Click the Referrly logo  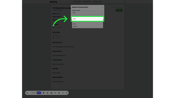[54, 2]
